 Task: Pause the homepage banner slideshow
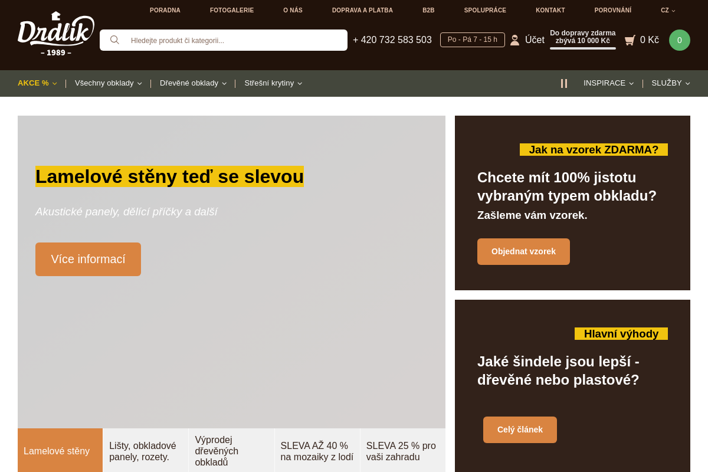[x=563, y=83]
